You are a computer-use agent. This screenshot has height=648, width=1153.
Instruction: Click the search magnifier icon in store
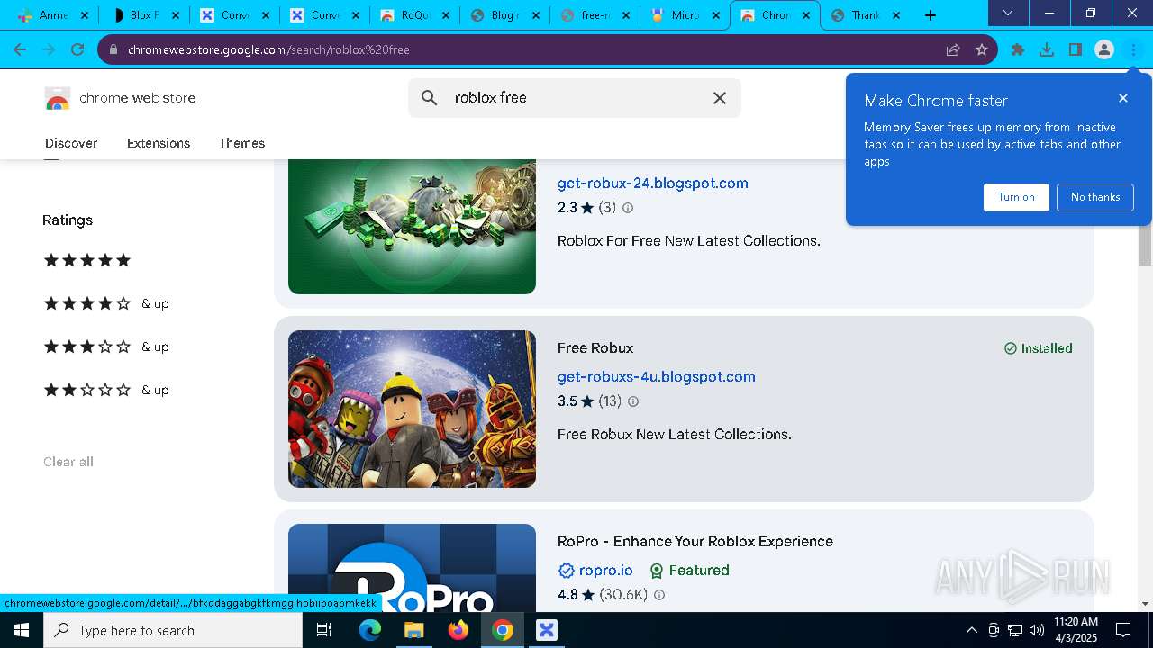[430, 97]
